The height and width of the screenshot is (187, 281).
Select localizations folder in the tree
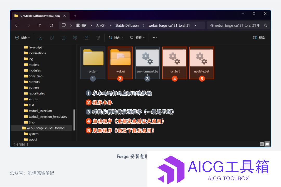point(35,53)
